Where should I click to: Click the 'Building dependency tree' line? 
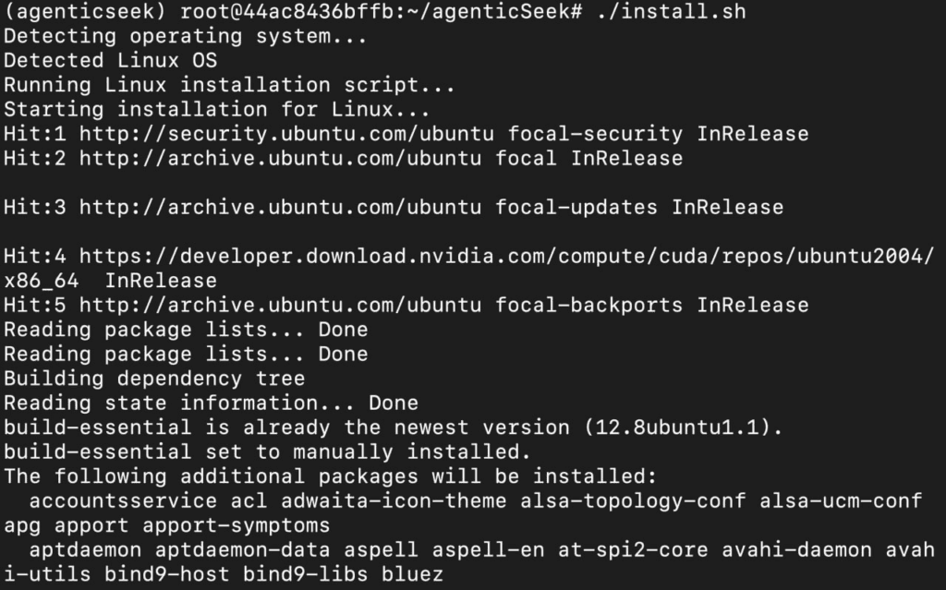[x=154, y=379]
